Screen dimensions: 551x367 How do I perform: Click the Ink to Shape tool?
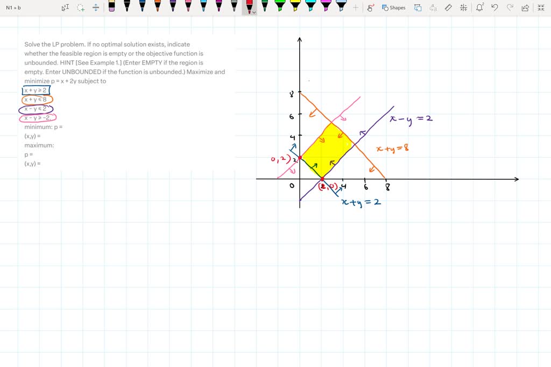click(x=418, y=8)
